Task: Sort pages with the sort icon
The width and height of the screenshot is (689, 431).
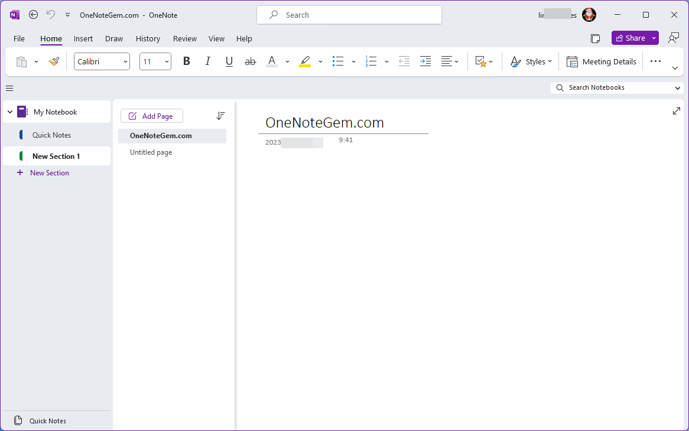Action: (220, 116)
